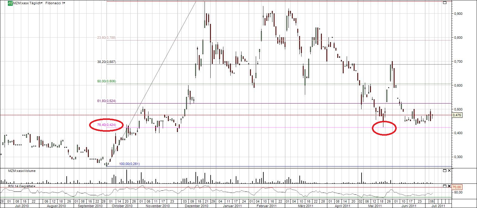Close the Volume panel

[449, 171]
